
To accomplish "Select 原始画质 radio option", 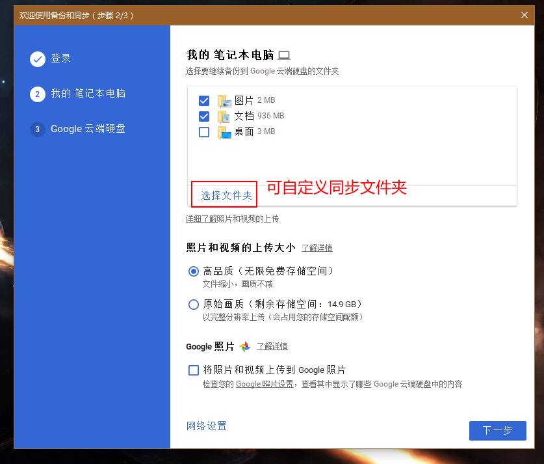I will pos(193,305).
